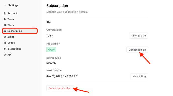Click the green Active status badge
Screen dimensions: 173x96
[51, 50]
